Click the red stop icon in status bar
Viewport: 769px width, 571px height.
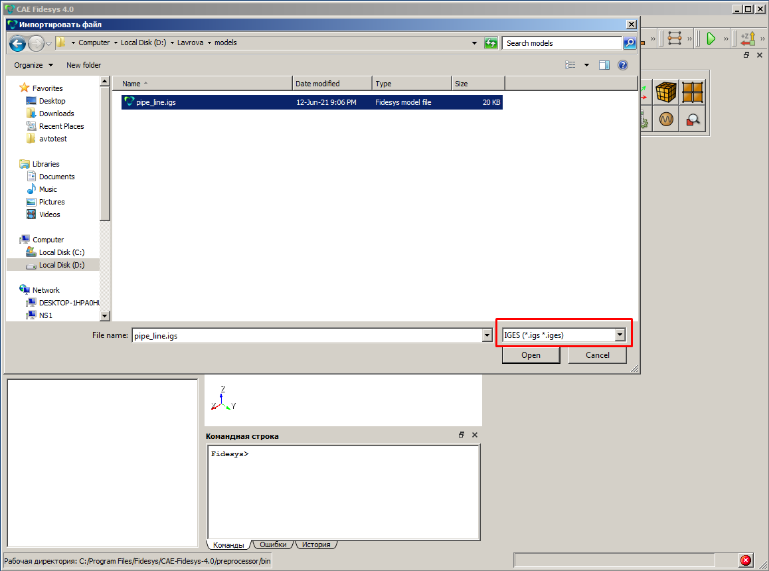coord(746,560)
